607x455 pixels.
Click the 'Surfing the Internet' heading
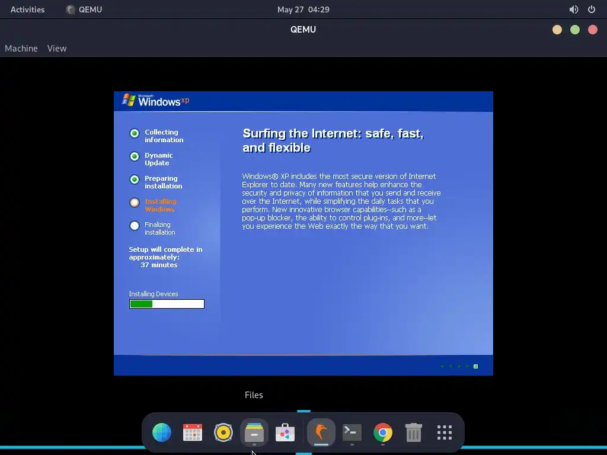click(333, 140)
